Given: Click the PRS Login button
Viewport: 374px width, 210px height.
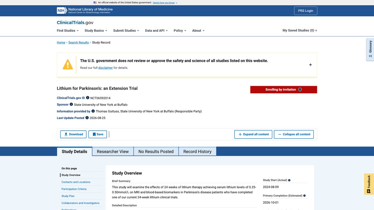Looking at the screenshot, I should (306, 11).
